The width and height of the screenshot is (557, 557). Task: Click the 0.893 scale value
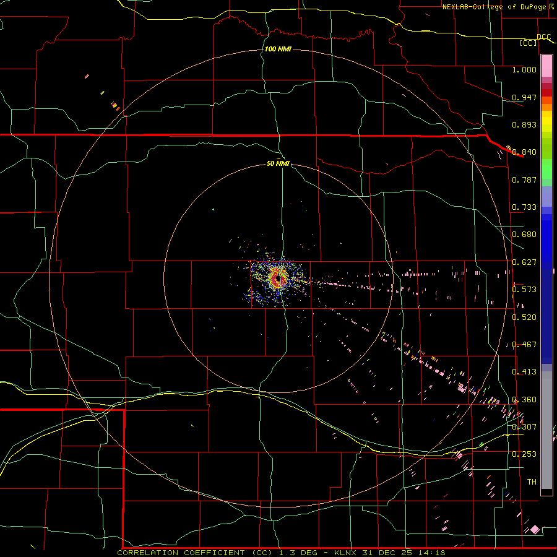pyautogui.click(x=524, y=124)
